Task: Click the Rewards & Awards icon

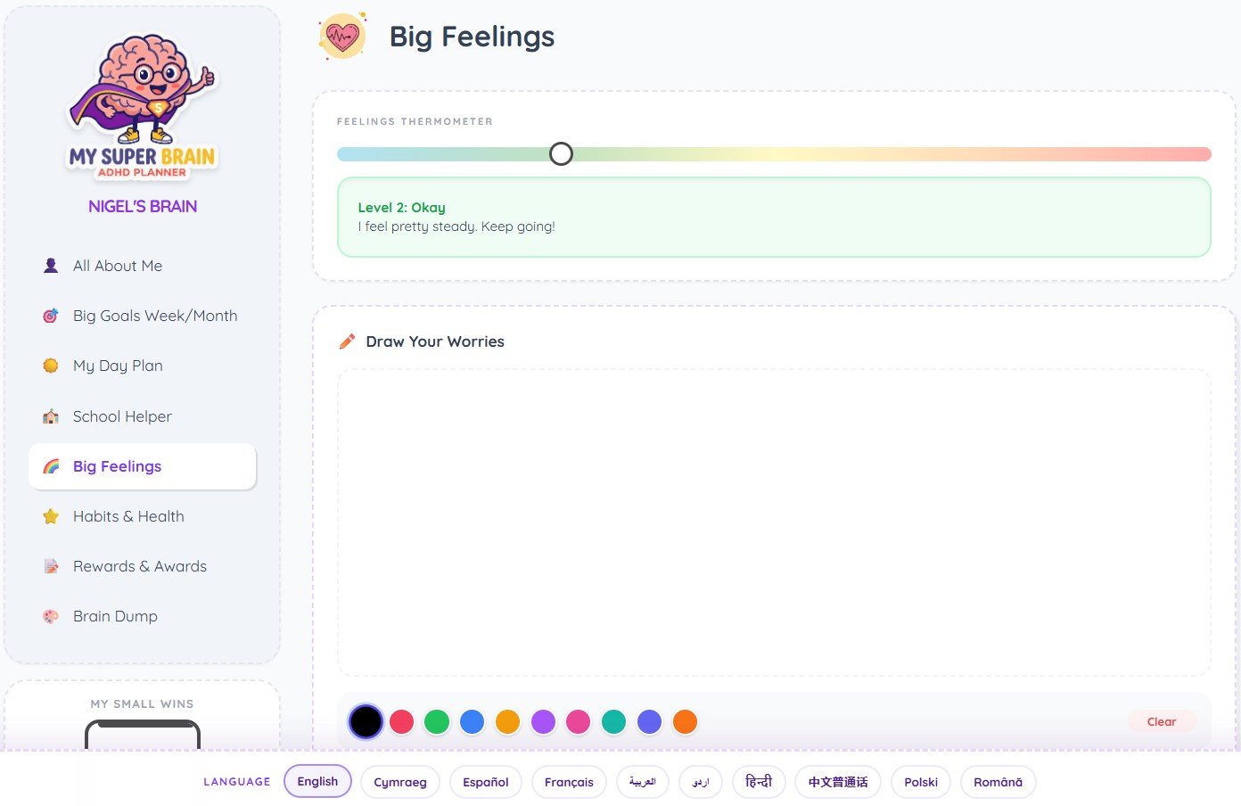Action: click(51, 566)
